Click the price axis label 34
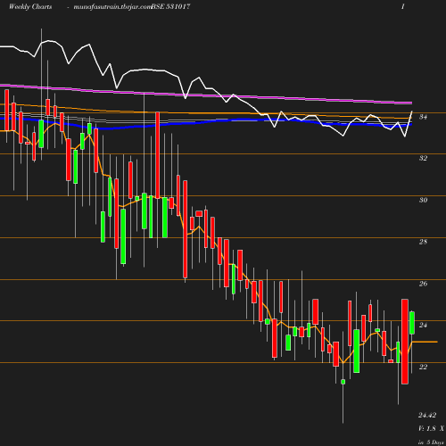Image resolution: width=446 pixels, height=446 pixels. point(423,117)
